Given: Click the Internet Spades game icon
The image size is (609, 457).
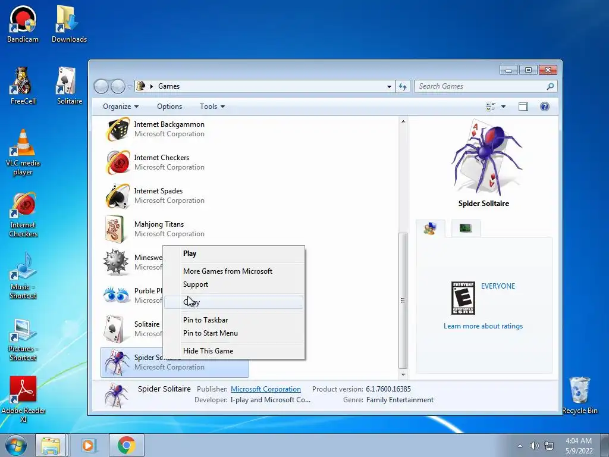Looking at the screenshot, I should (117, 196).
